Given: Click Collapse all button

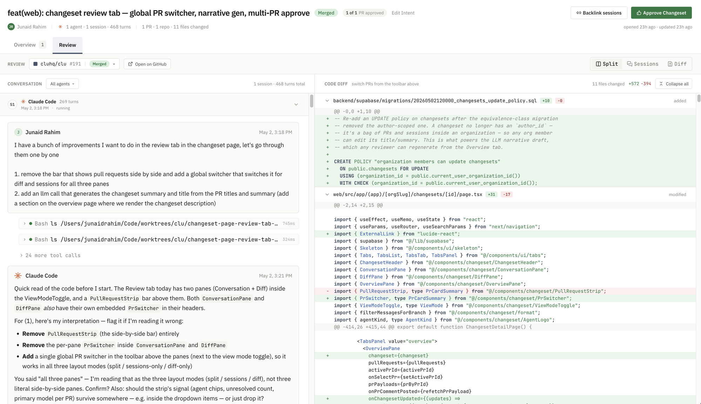Looking at the screenshot, I should point(674,84).
